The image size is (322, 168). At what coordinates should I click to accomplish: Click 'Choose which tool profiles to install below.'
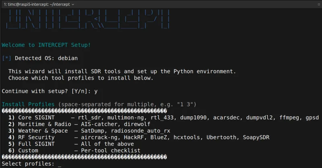[x=81, y=78]
